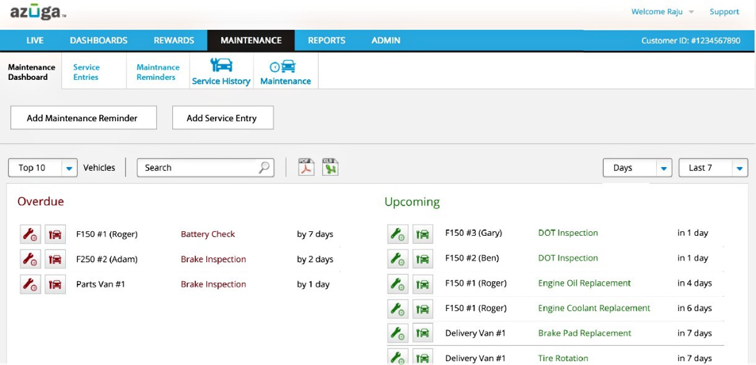The image size is (756, 365).
Task: Export the list as PDF
Action: point(306,167)
